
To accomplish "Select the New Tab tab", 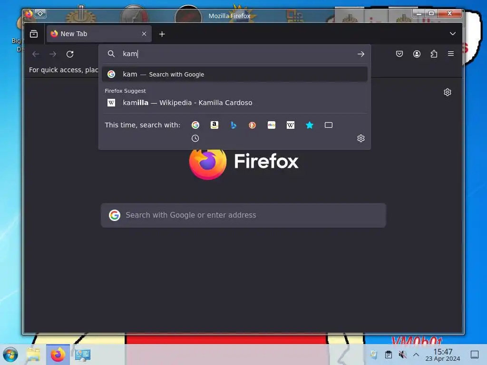I will pyautogui.click(x=99, y=34).
